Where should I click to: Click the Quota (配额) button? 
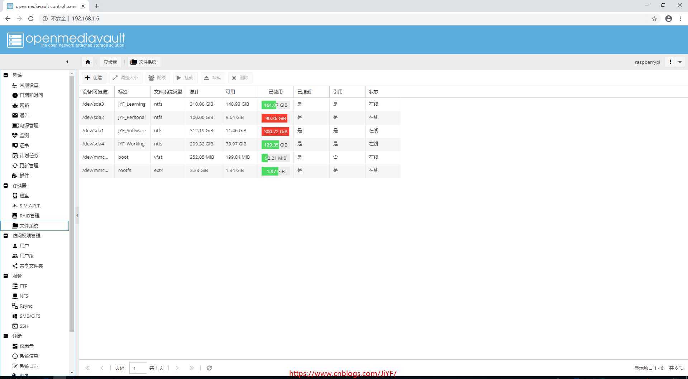pyautogui.click(x=157, y=78)
